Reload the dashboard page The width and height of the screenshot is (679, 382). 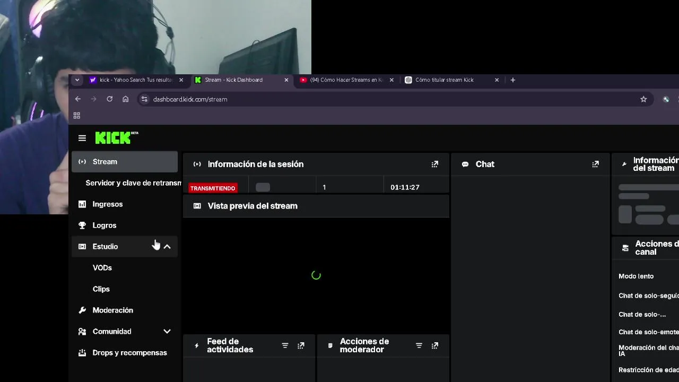[x=110, y=99]
